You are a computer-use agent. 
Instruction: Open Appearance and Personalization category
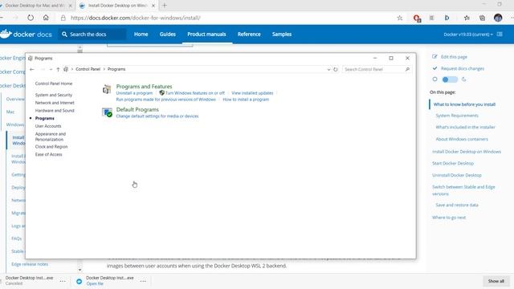[x=51, y=136]
